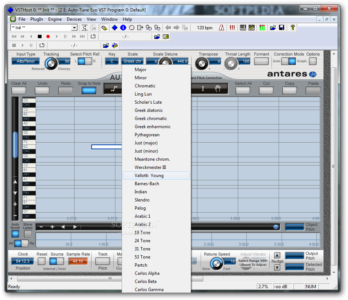Open the Engine menu

[55, 19]
